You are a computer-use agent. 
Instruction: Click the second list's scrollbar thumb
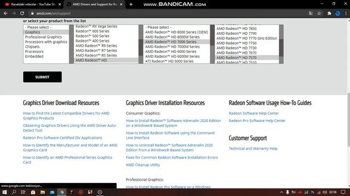(x=141, y=47)
